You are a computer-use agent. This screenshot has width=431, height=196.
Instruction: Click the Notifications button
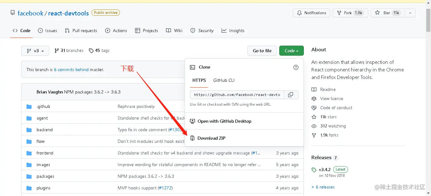[311, 13]
